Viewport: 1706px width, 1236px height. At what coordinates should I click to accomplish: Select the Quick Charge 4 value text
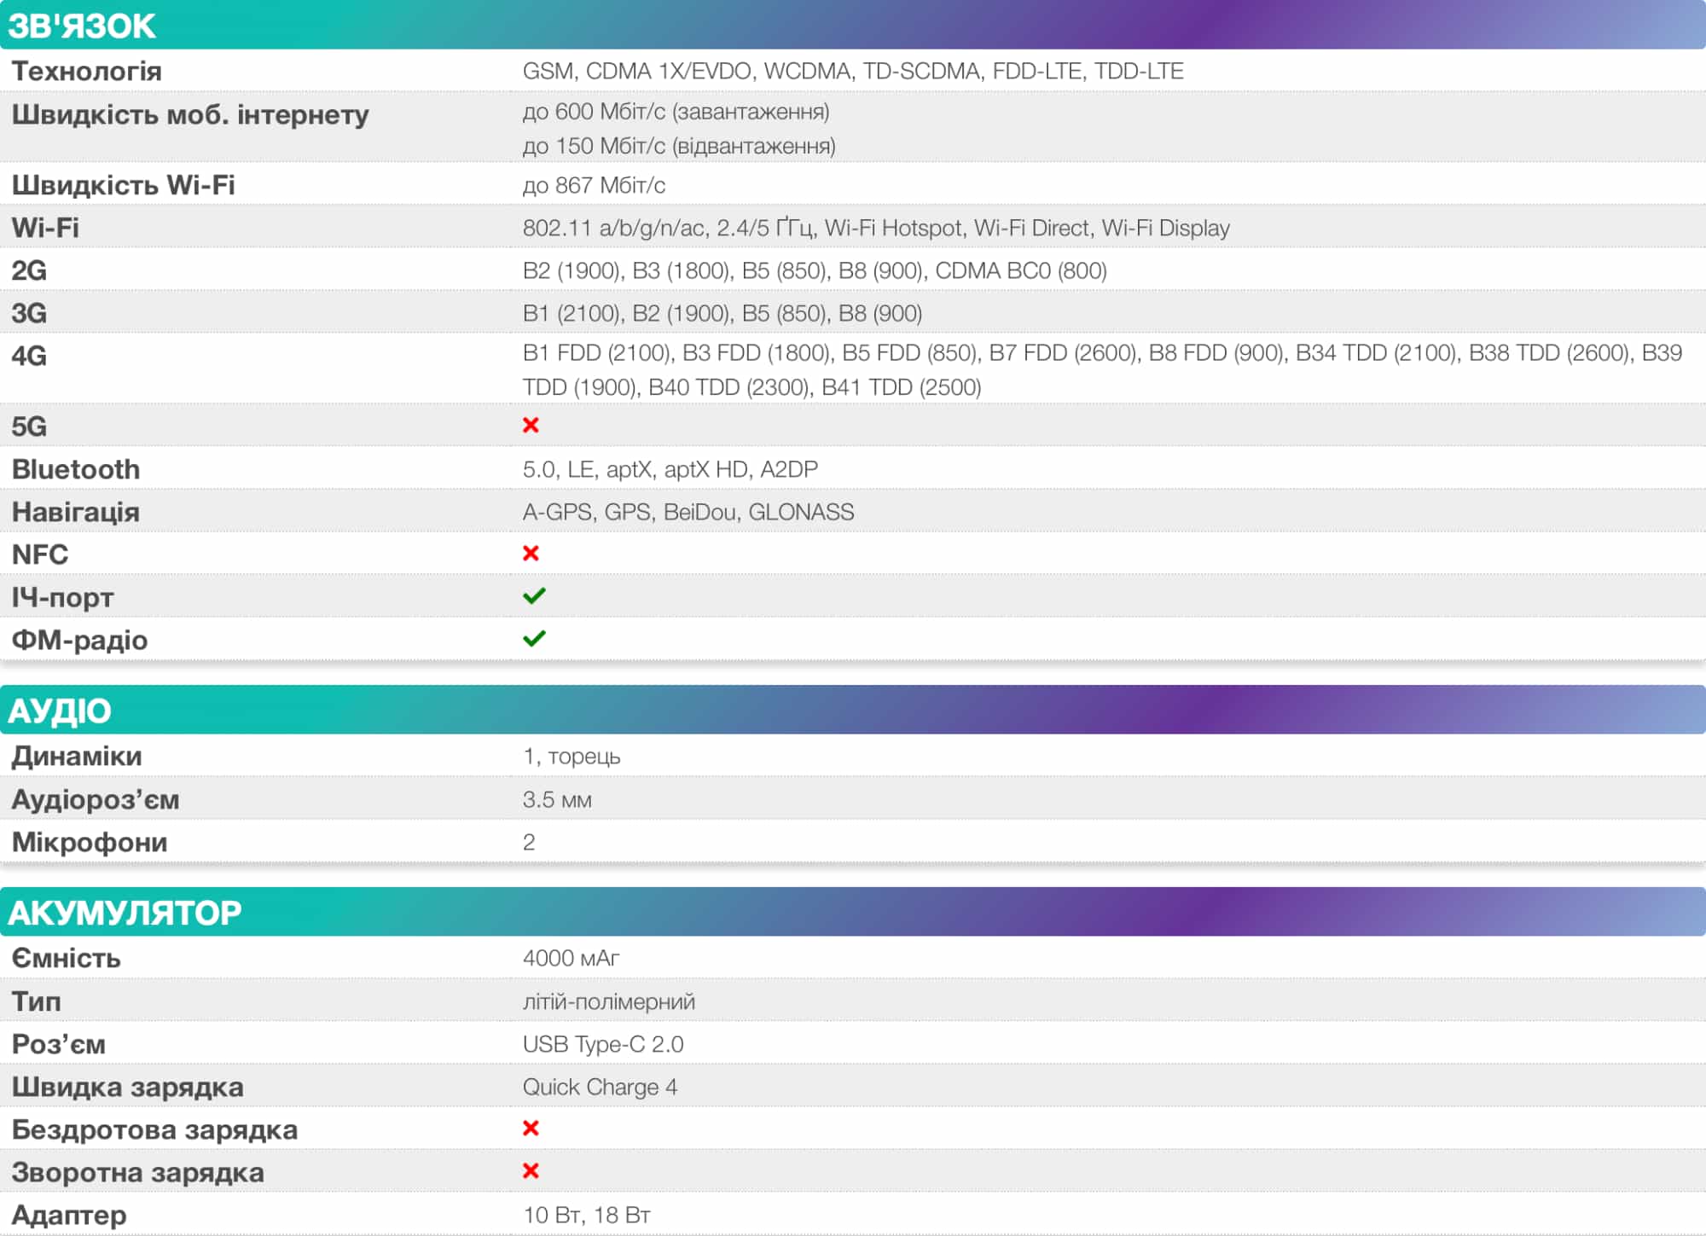pyautogui.click(x=600, y=1087)
